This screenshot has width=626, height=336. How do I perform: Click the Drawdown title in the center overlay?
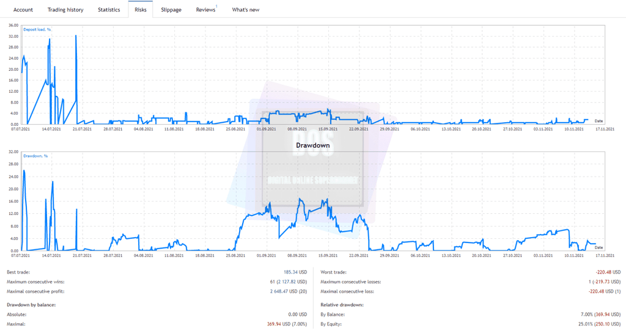click(x=313, y=145)
